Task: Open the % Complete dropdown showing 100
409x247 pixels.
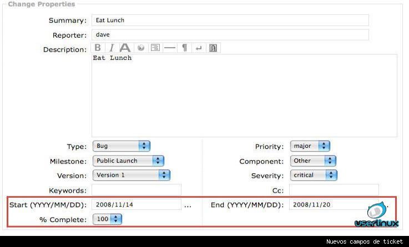Action: pyautogui.click(x=107, y=219)
